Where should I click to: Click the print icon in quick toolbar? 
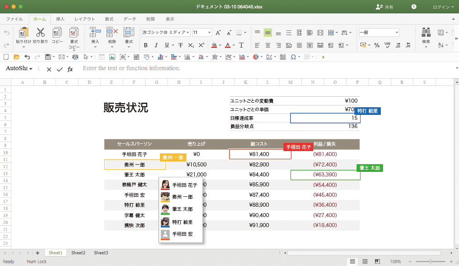tap(75, 57)
